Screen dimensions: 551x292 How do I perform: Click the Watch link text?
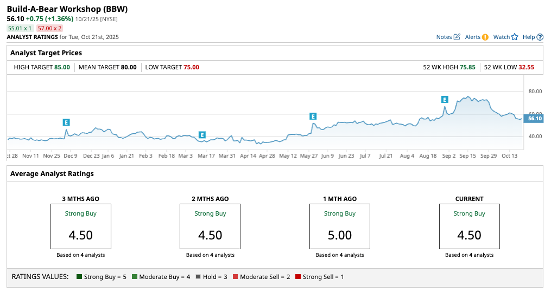(x=501, y=37)
